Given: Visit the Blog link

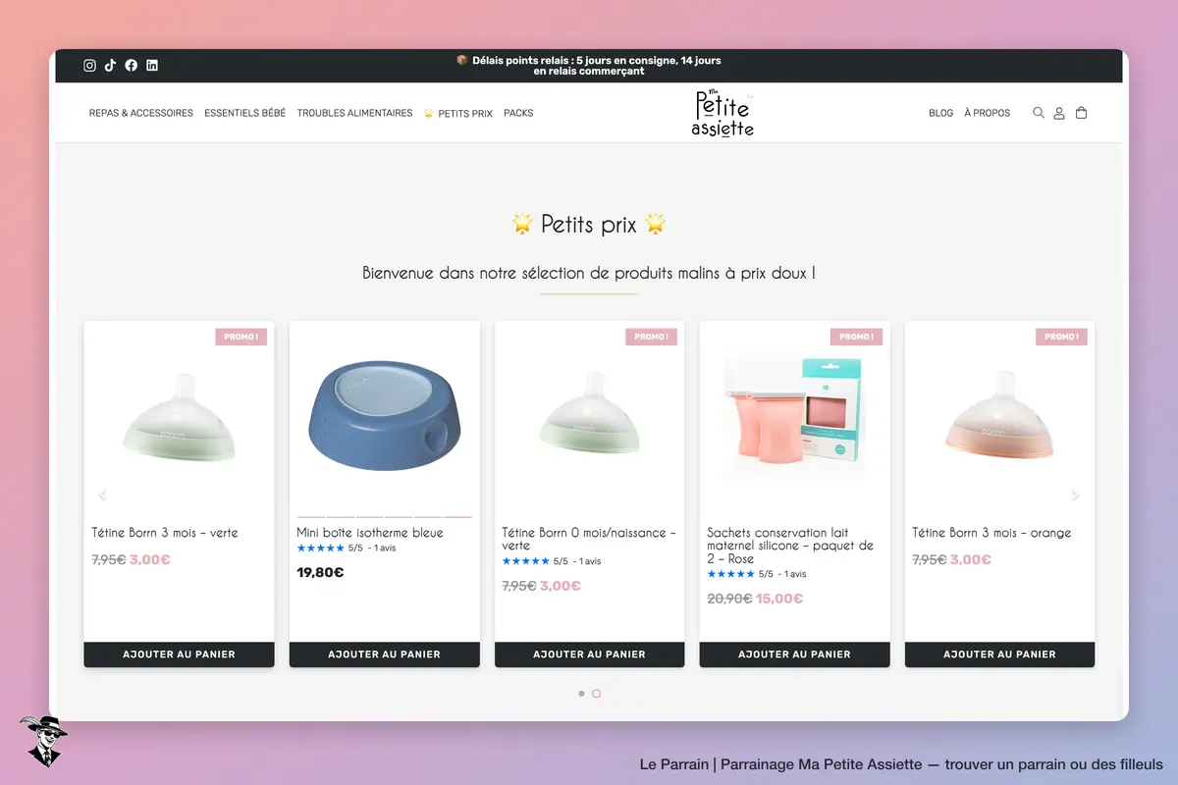Looking at the screenshot, I should [940, 113].
